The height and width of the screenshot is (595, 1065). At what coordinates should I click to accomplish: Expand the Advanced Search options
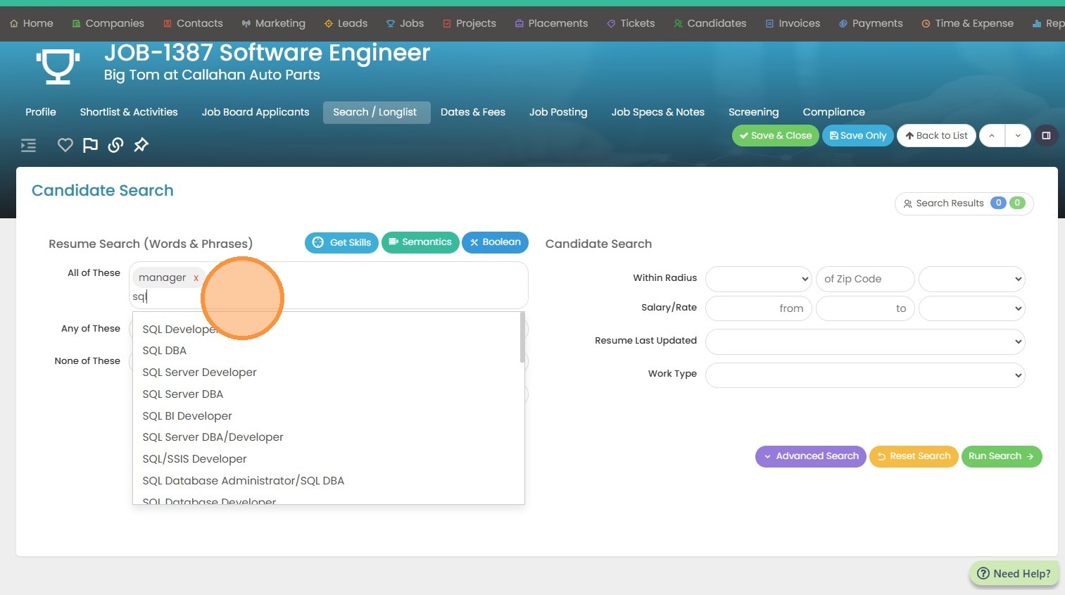coord(810,456)
